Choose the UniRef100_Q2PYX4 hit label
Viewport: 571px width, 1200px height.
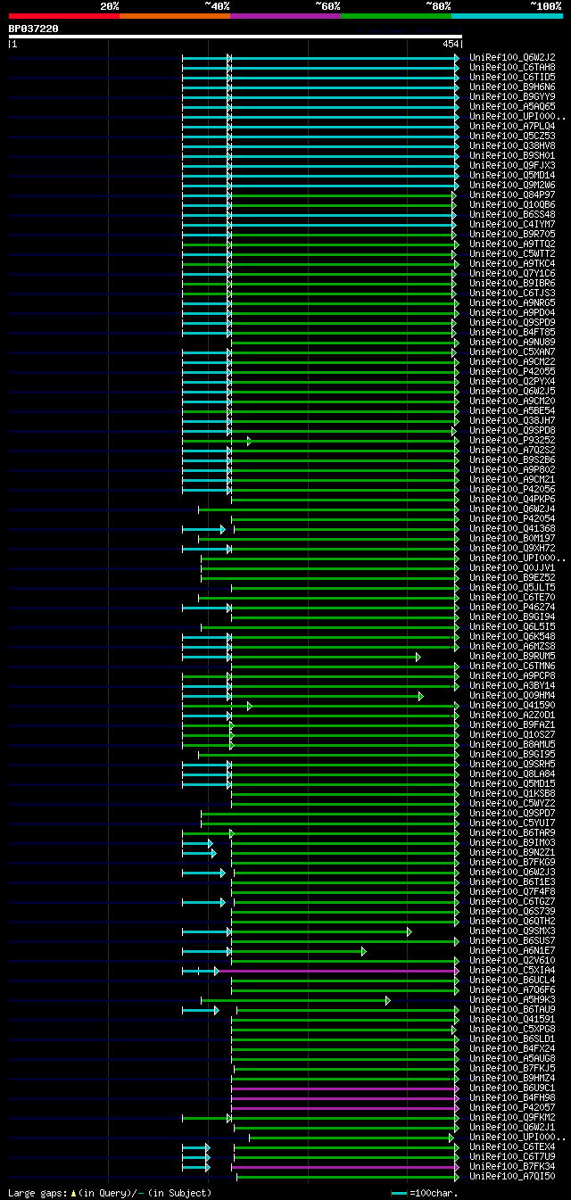[x=512, y=381]
